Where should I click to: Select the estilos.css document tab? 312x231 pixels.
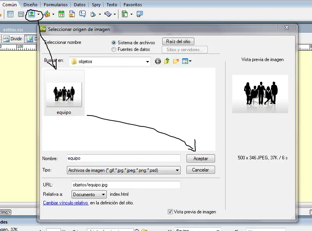[x=13, y=30]
